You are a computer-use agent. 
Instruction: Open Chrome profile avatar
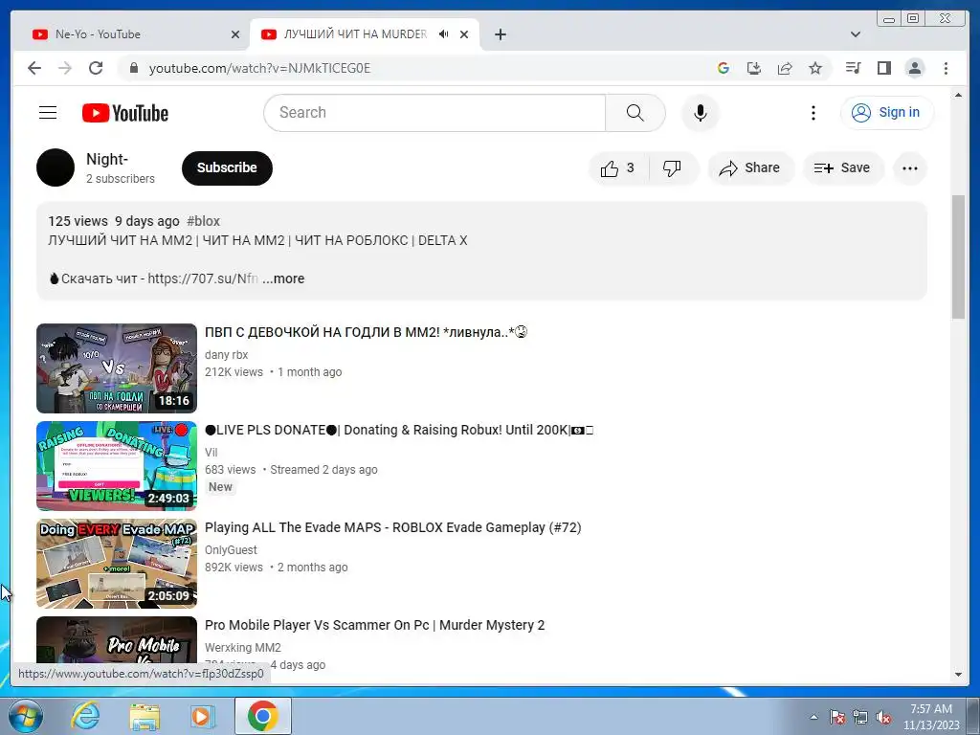pos(914,68)
